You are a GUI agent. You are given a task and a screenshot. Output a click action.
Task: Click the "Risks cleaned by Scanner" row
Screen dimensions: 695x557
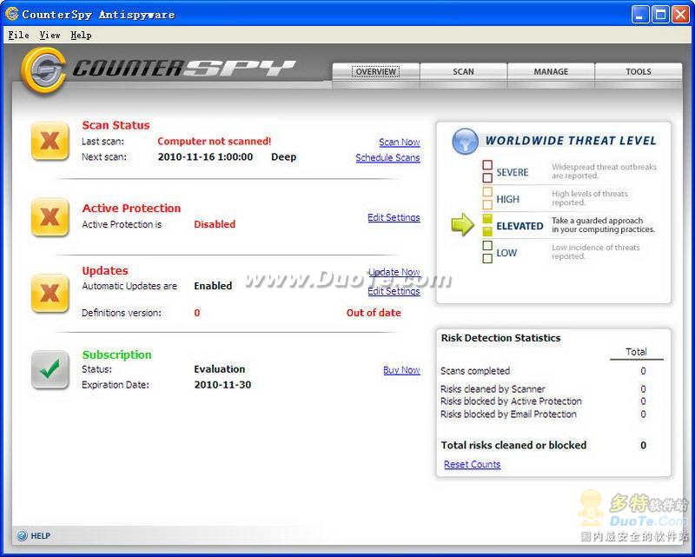544,389
